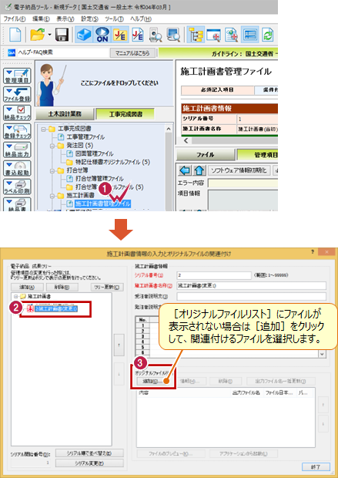Screen dimensions: 338x478
Task: Click the new file icon in toolbar
Action: click(x=15, y=35)
